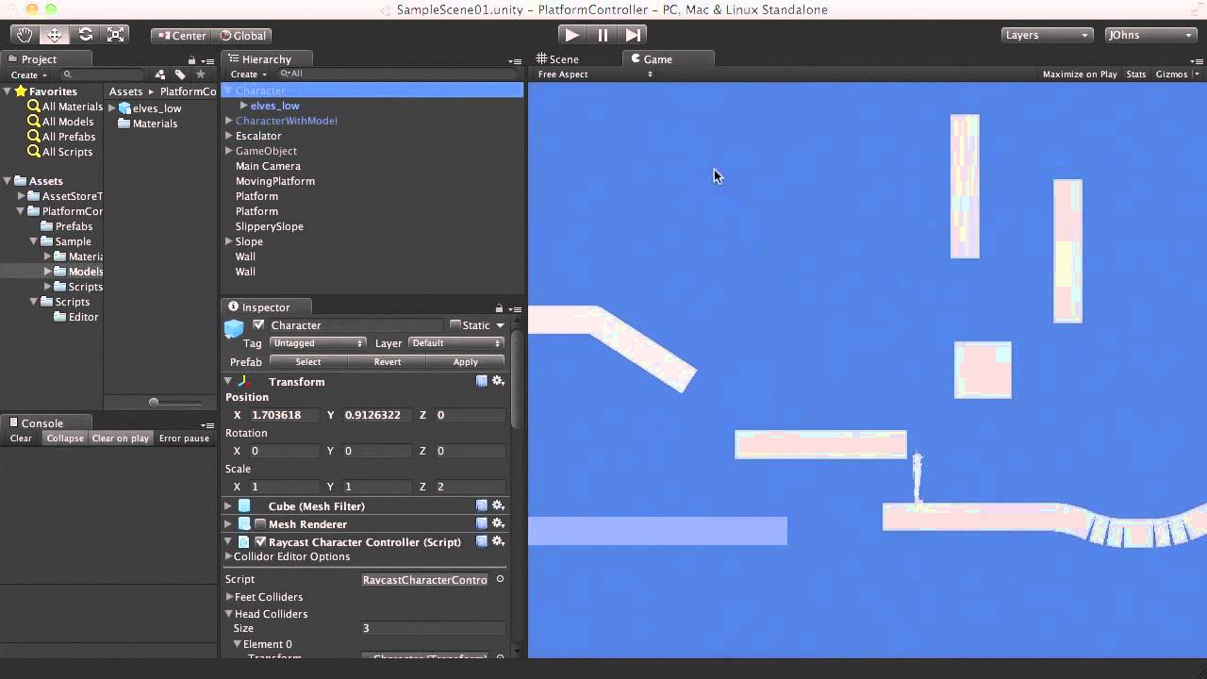Click the Prefab Select button
The height and width of the screenshot is (679, 1207).
point(308,362)
